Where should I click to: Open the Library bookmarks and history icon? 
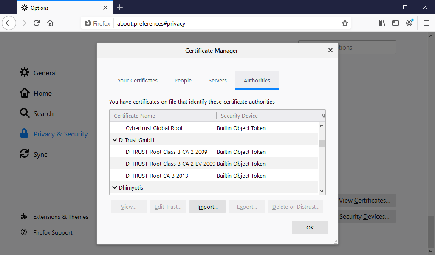click(382, 23)
